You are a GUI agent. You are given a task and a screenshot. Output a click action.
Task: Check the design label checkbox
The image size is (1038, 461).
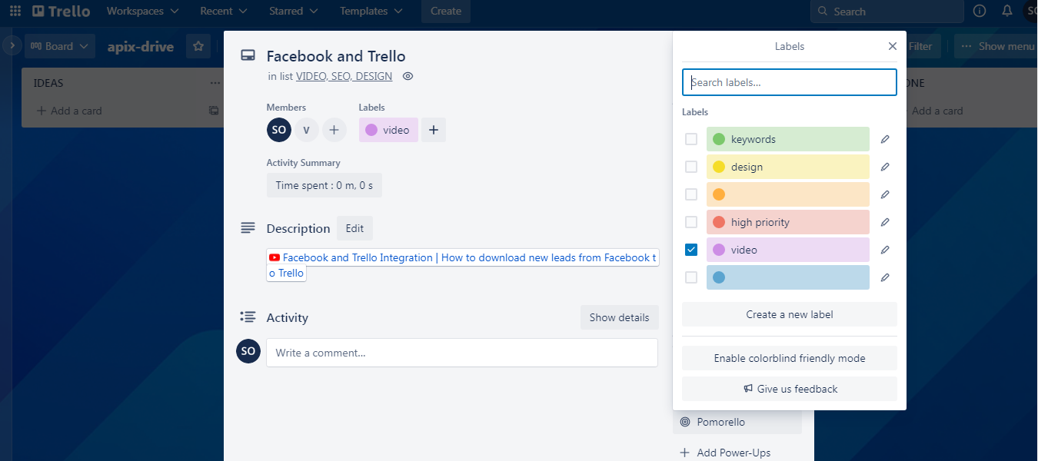[x=690, y=167]
